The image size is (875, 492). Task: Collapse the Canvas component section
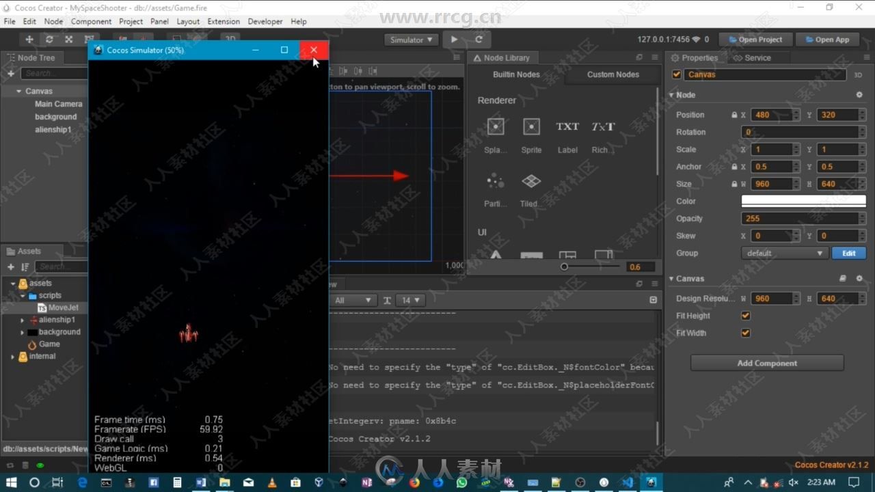pyautogui.click(x=672, y=279)
